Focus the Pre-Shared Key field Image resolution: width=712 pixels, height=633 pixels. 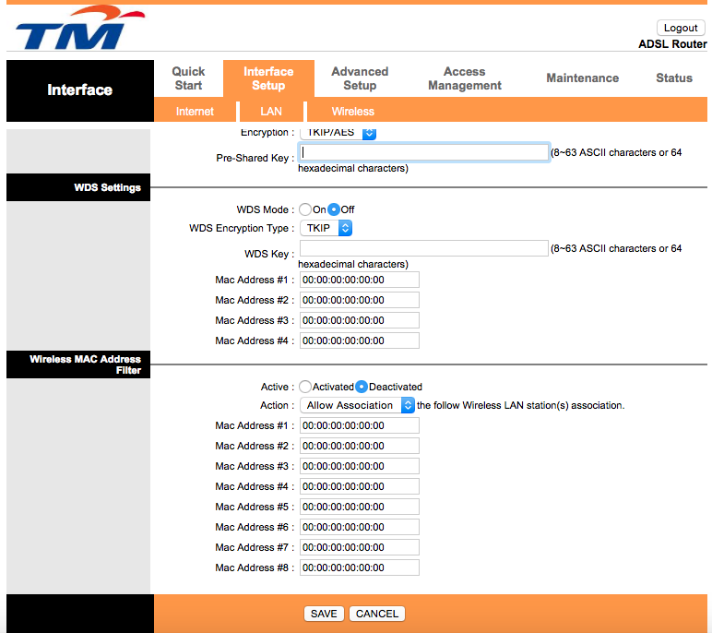point(423,152)
